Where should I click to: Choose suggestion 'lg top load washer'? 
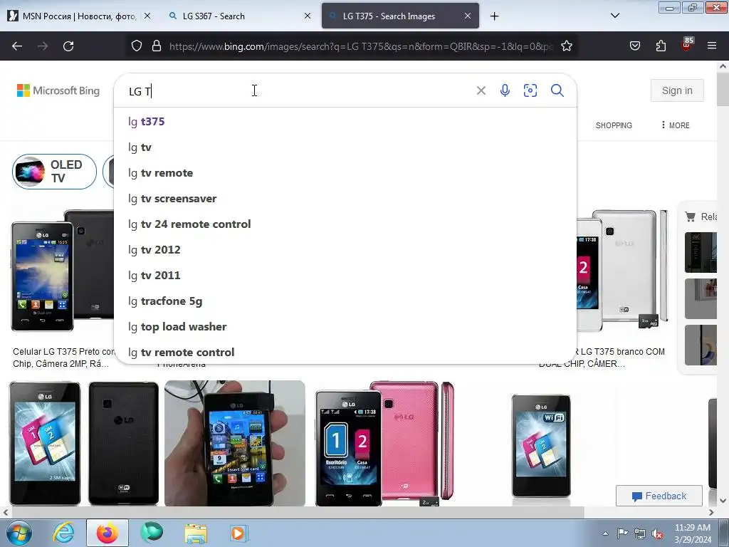pos(345,327)
